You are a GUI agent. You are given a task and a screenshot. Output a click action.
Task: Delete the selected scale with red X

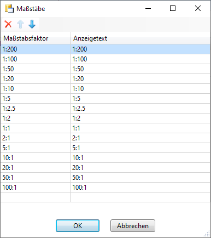(x=8, y=24)
